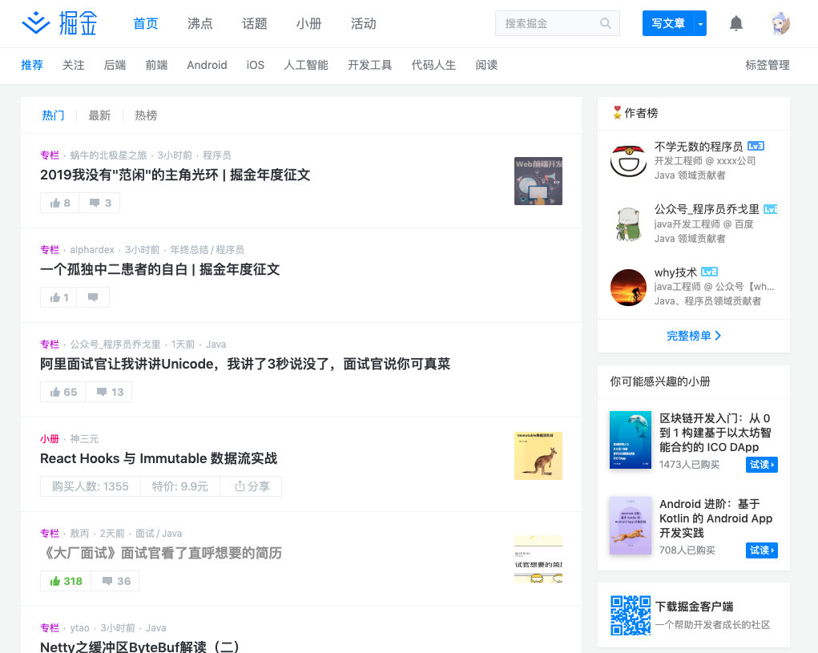Open booklet React Hooks 与 Immutable 数据流实战

click(159, 458)
